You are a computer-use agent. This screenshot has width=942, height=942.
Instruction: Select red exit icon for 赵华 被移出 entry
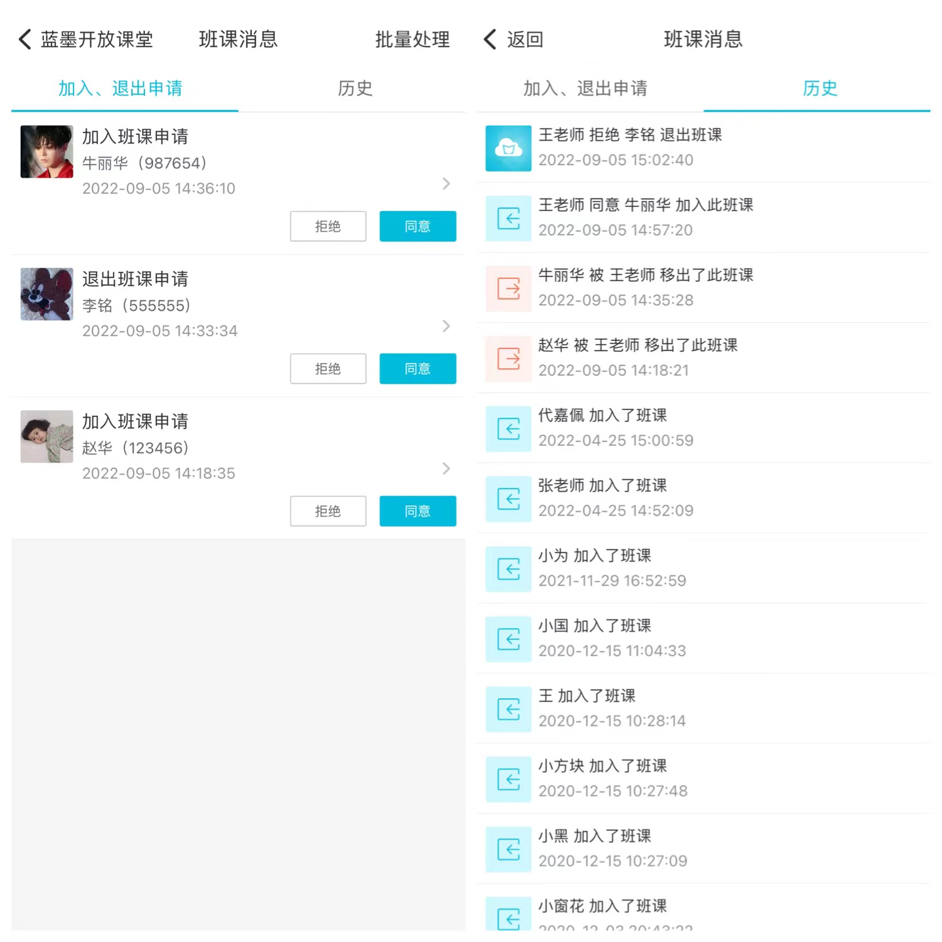tap(508, 359)
